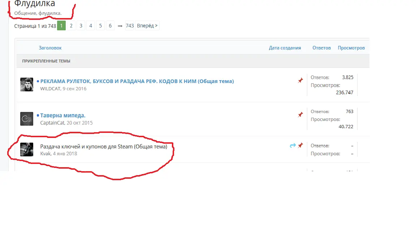Open the CaptainCat avatar thumbnail
Image resolution: width=416 pixels, height=234 pixels.
point(27,118)
